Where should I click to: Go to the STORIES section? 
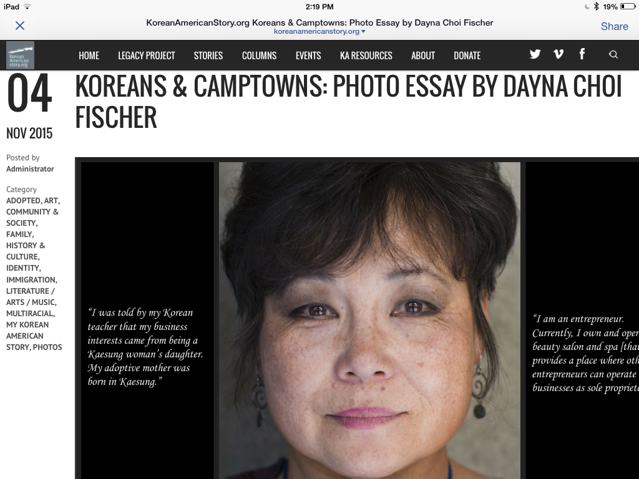coord(208,56)
